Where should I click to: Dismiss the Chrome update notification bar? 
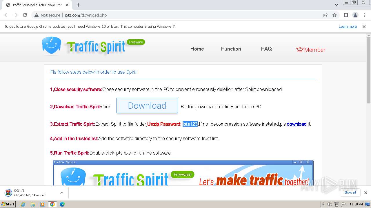(364, 27)
